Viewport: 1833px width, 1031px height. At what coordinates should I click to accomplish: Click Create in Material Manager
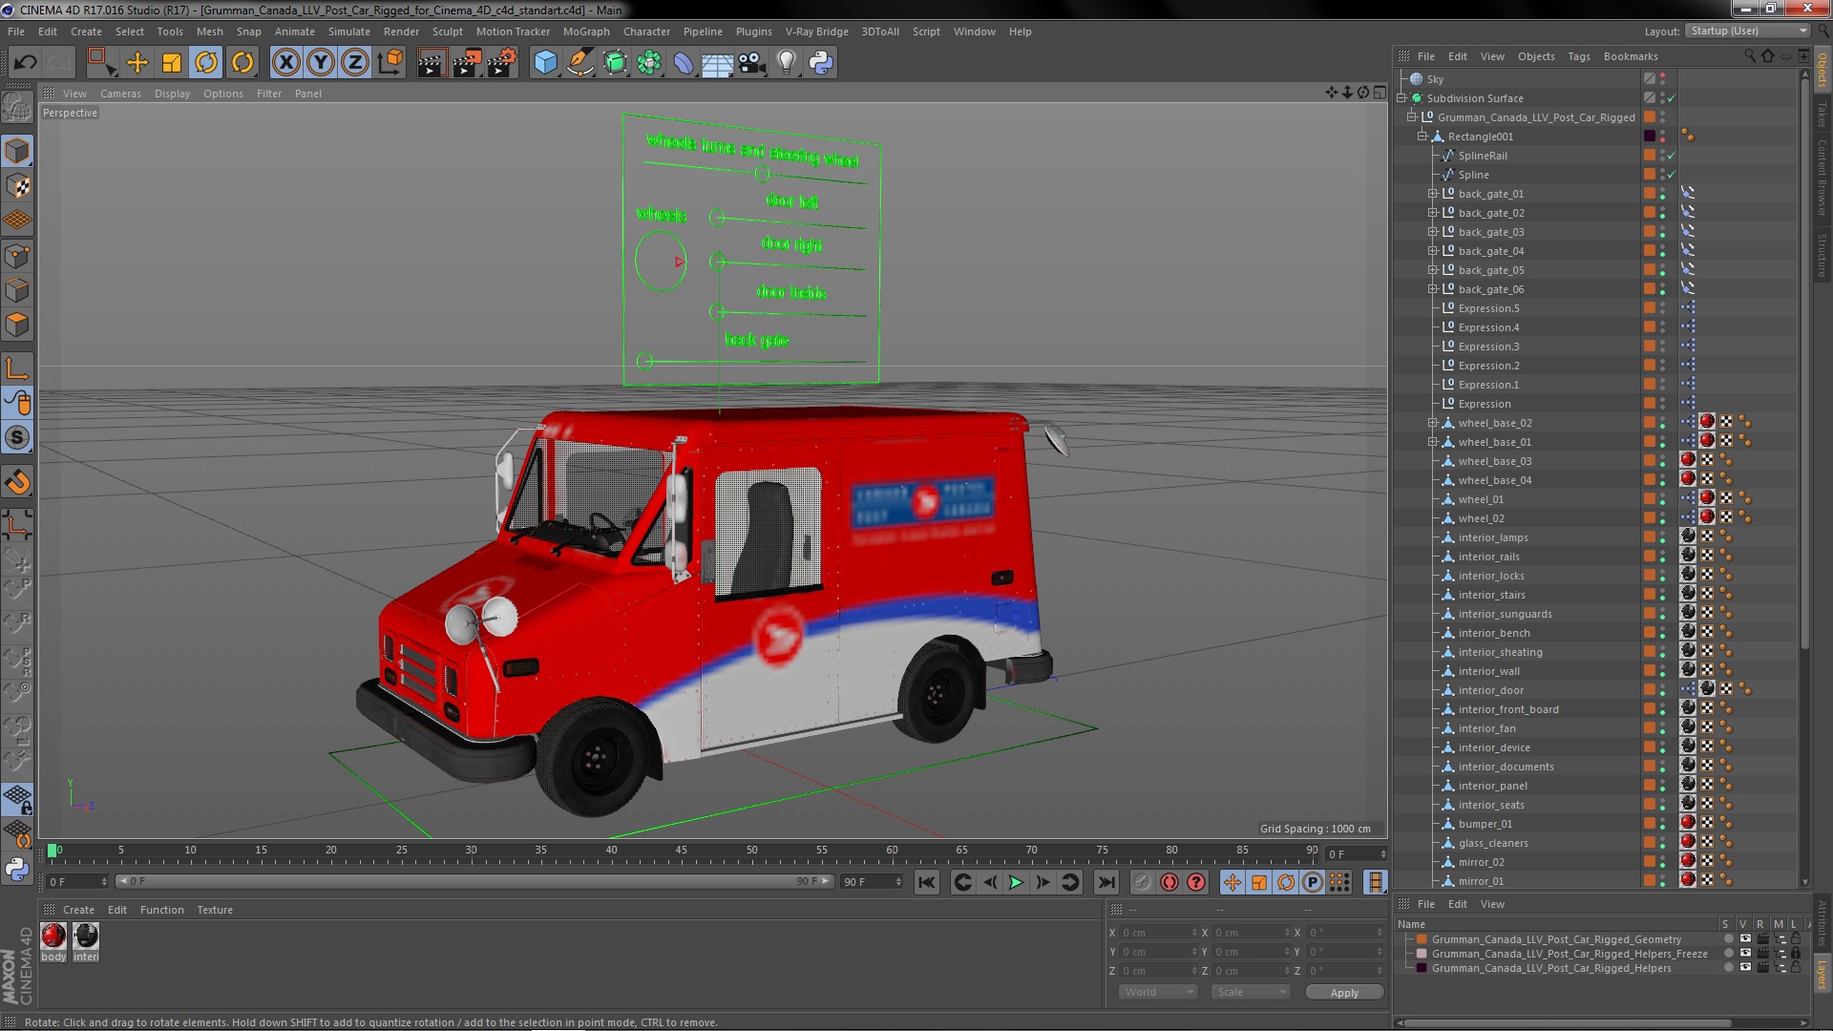tap(78, 911)
